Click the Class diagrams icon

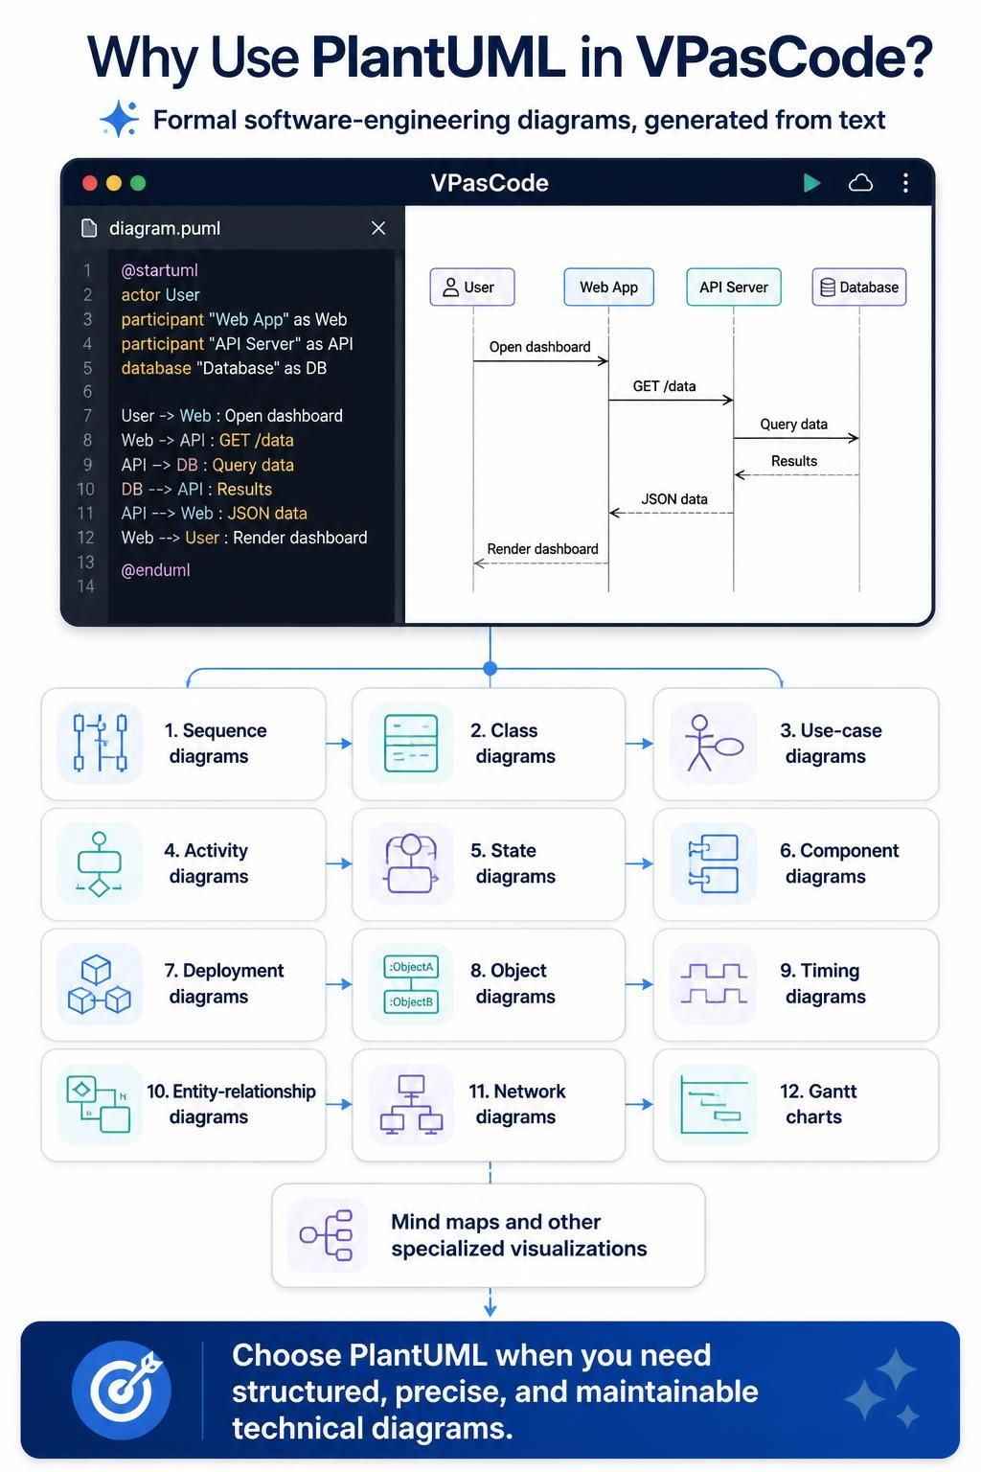(411, 744)
